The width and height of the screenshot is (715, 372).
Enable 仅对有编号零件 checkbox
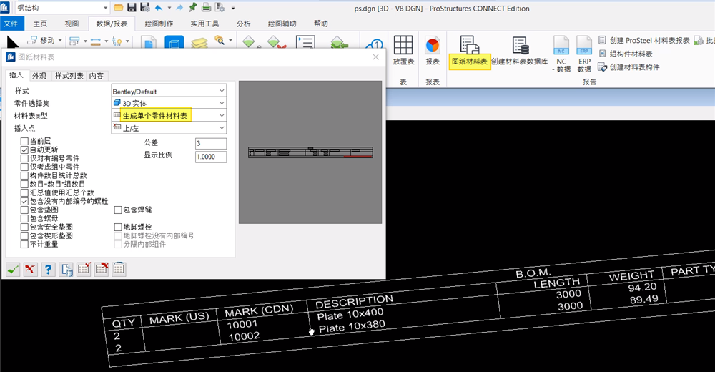tap(24, 158)
